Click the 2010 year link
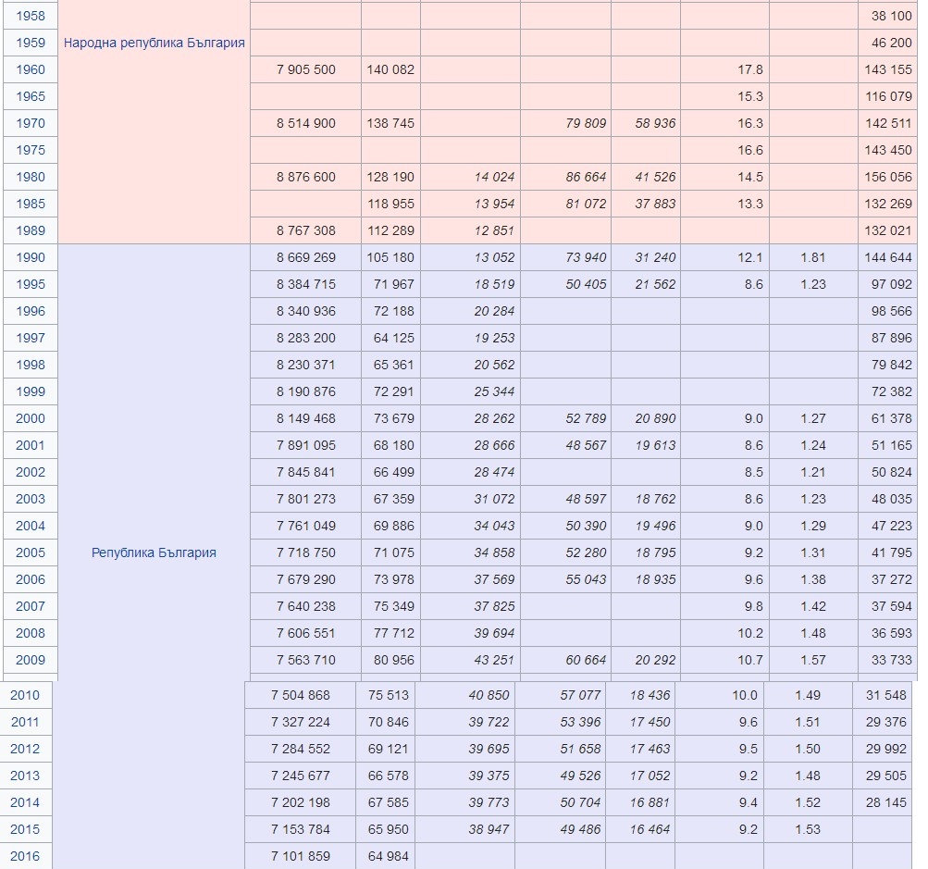Image resolution: width=928 pixels, height=869 pixels. pyautogui.click(x=25, y=695)
